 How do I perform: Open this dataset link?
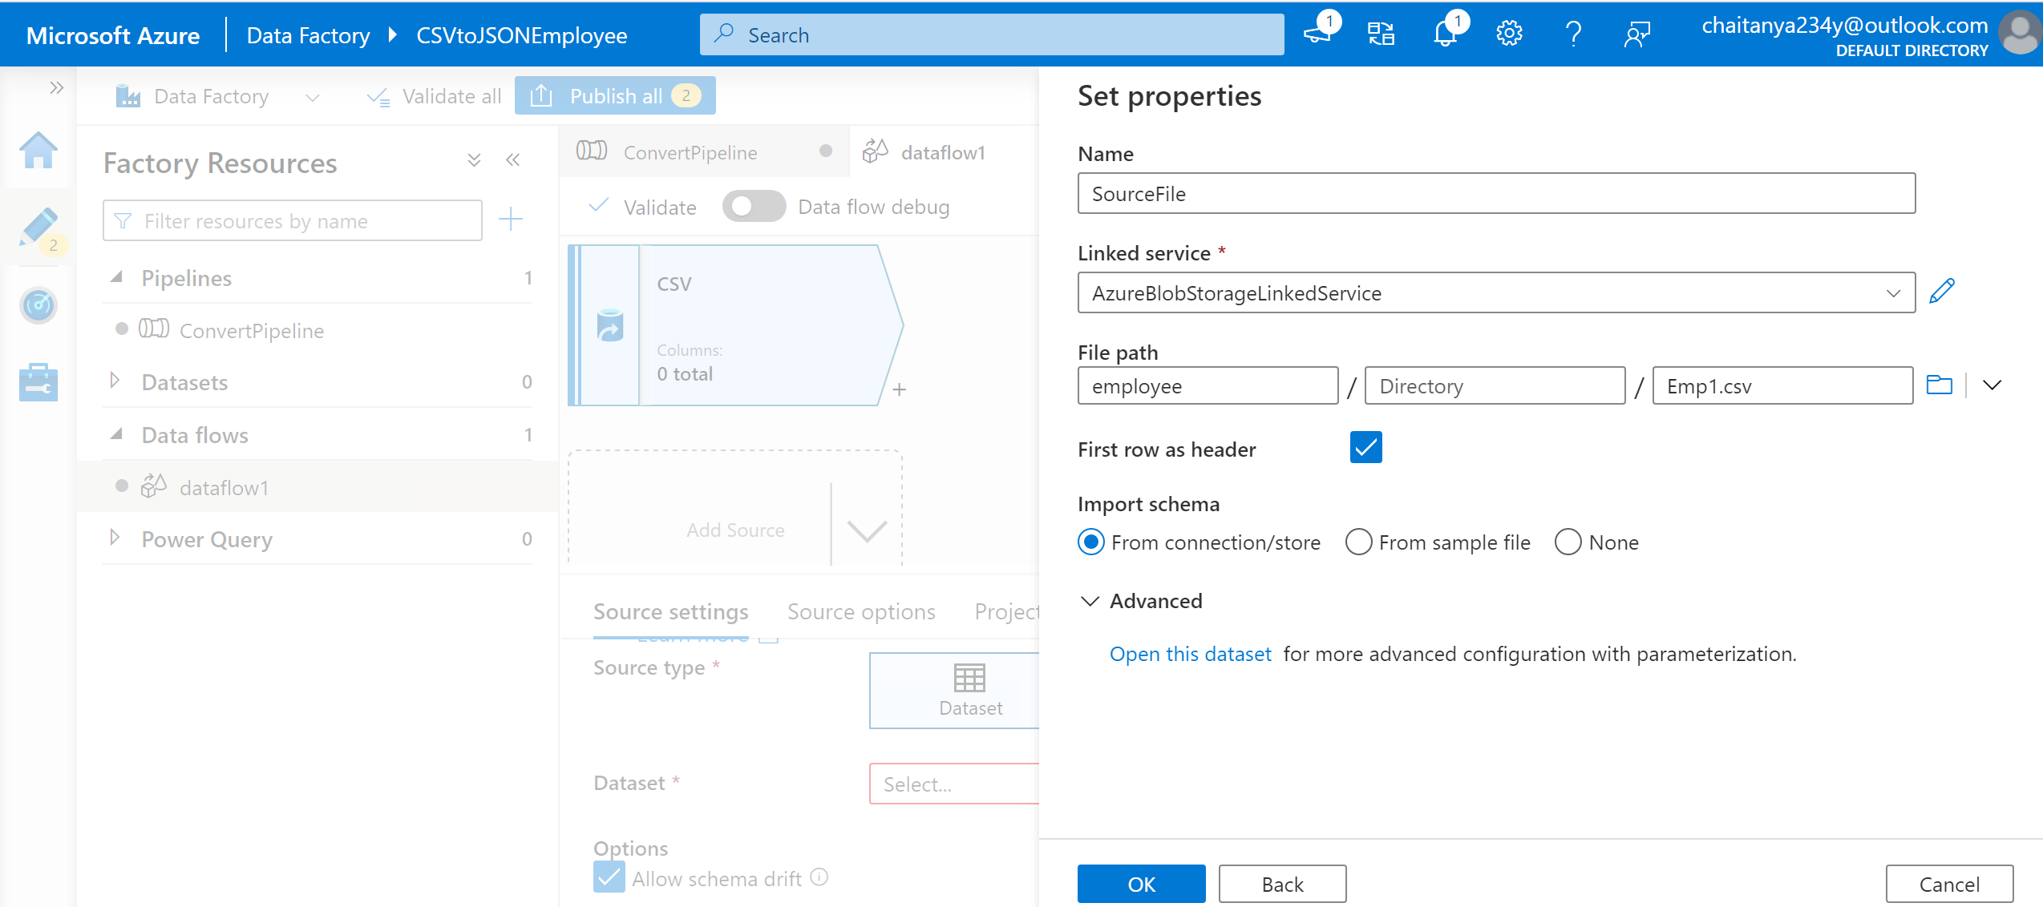pyautogui.click(x=1190, y=654)
